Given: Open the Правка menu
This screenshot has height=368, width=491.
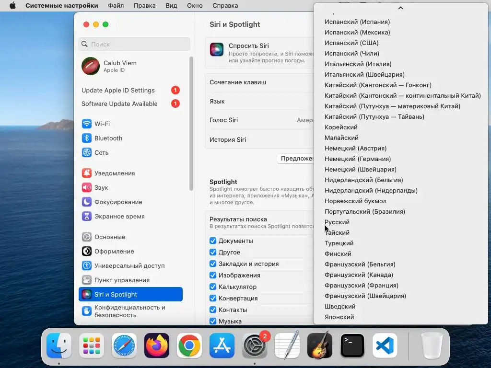Looking at the screenshot, I should 145,6.
